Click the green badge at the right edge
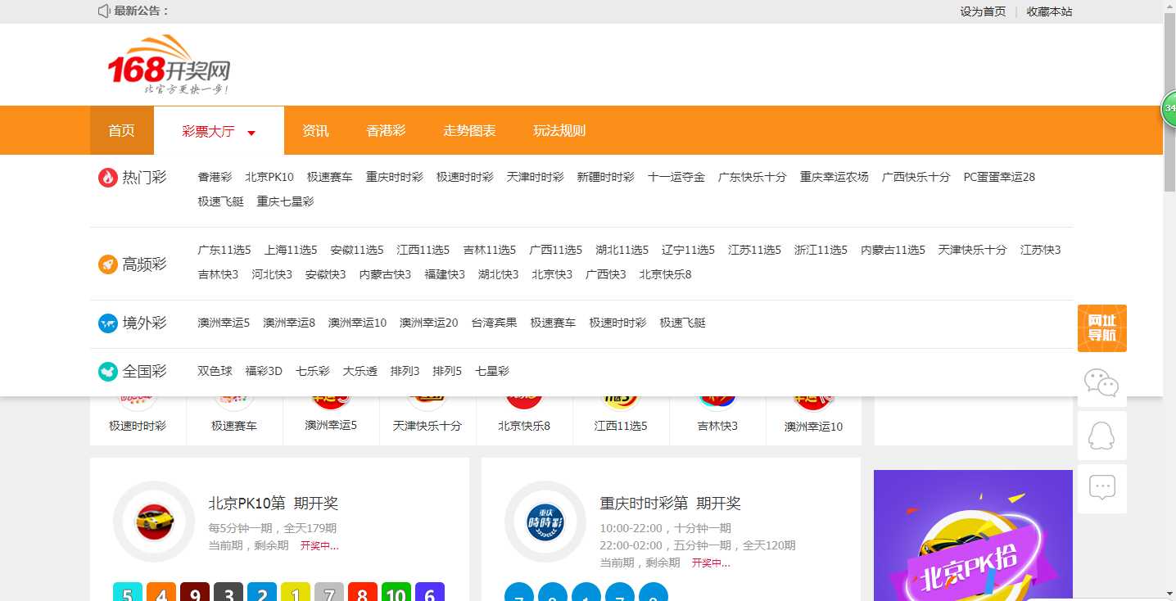The image size is (1176, 601). tap(1168, 109)
